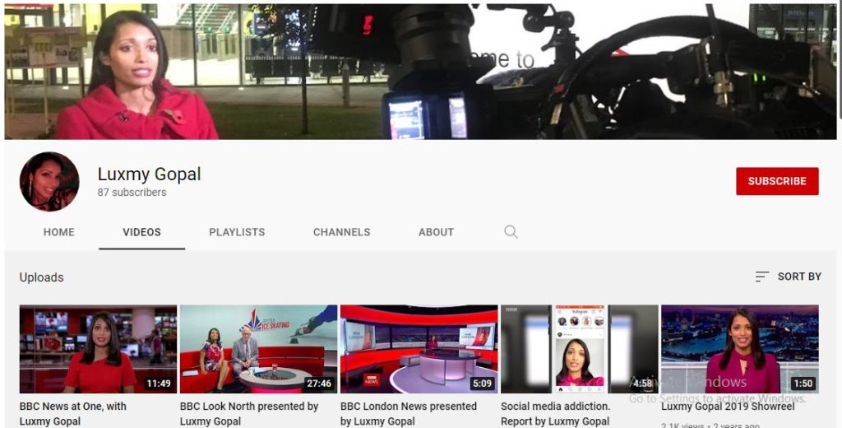Open the About tab
This screenshot has width=842, height=428.
436,232
